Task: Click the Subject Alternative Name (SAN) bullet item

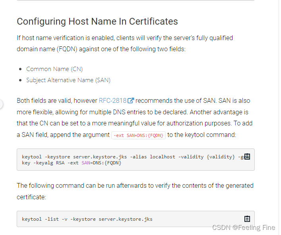Action: (x=69, y=81)
